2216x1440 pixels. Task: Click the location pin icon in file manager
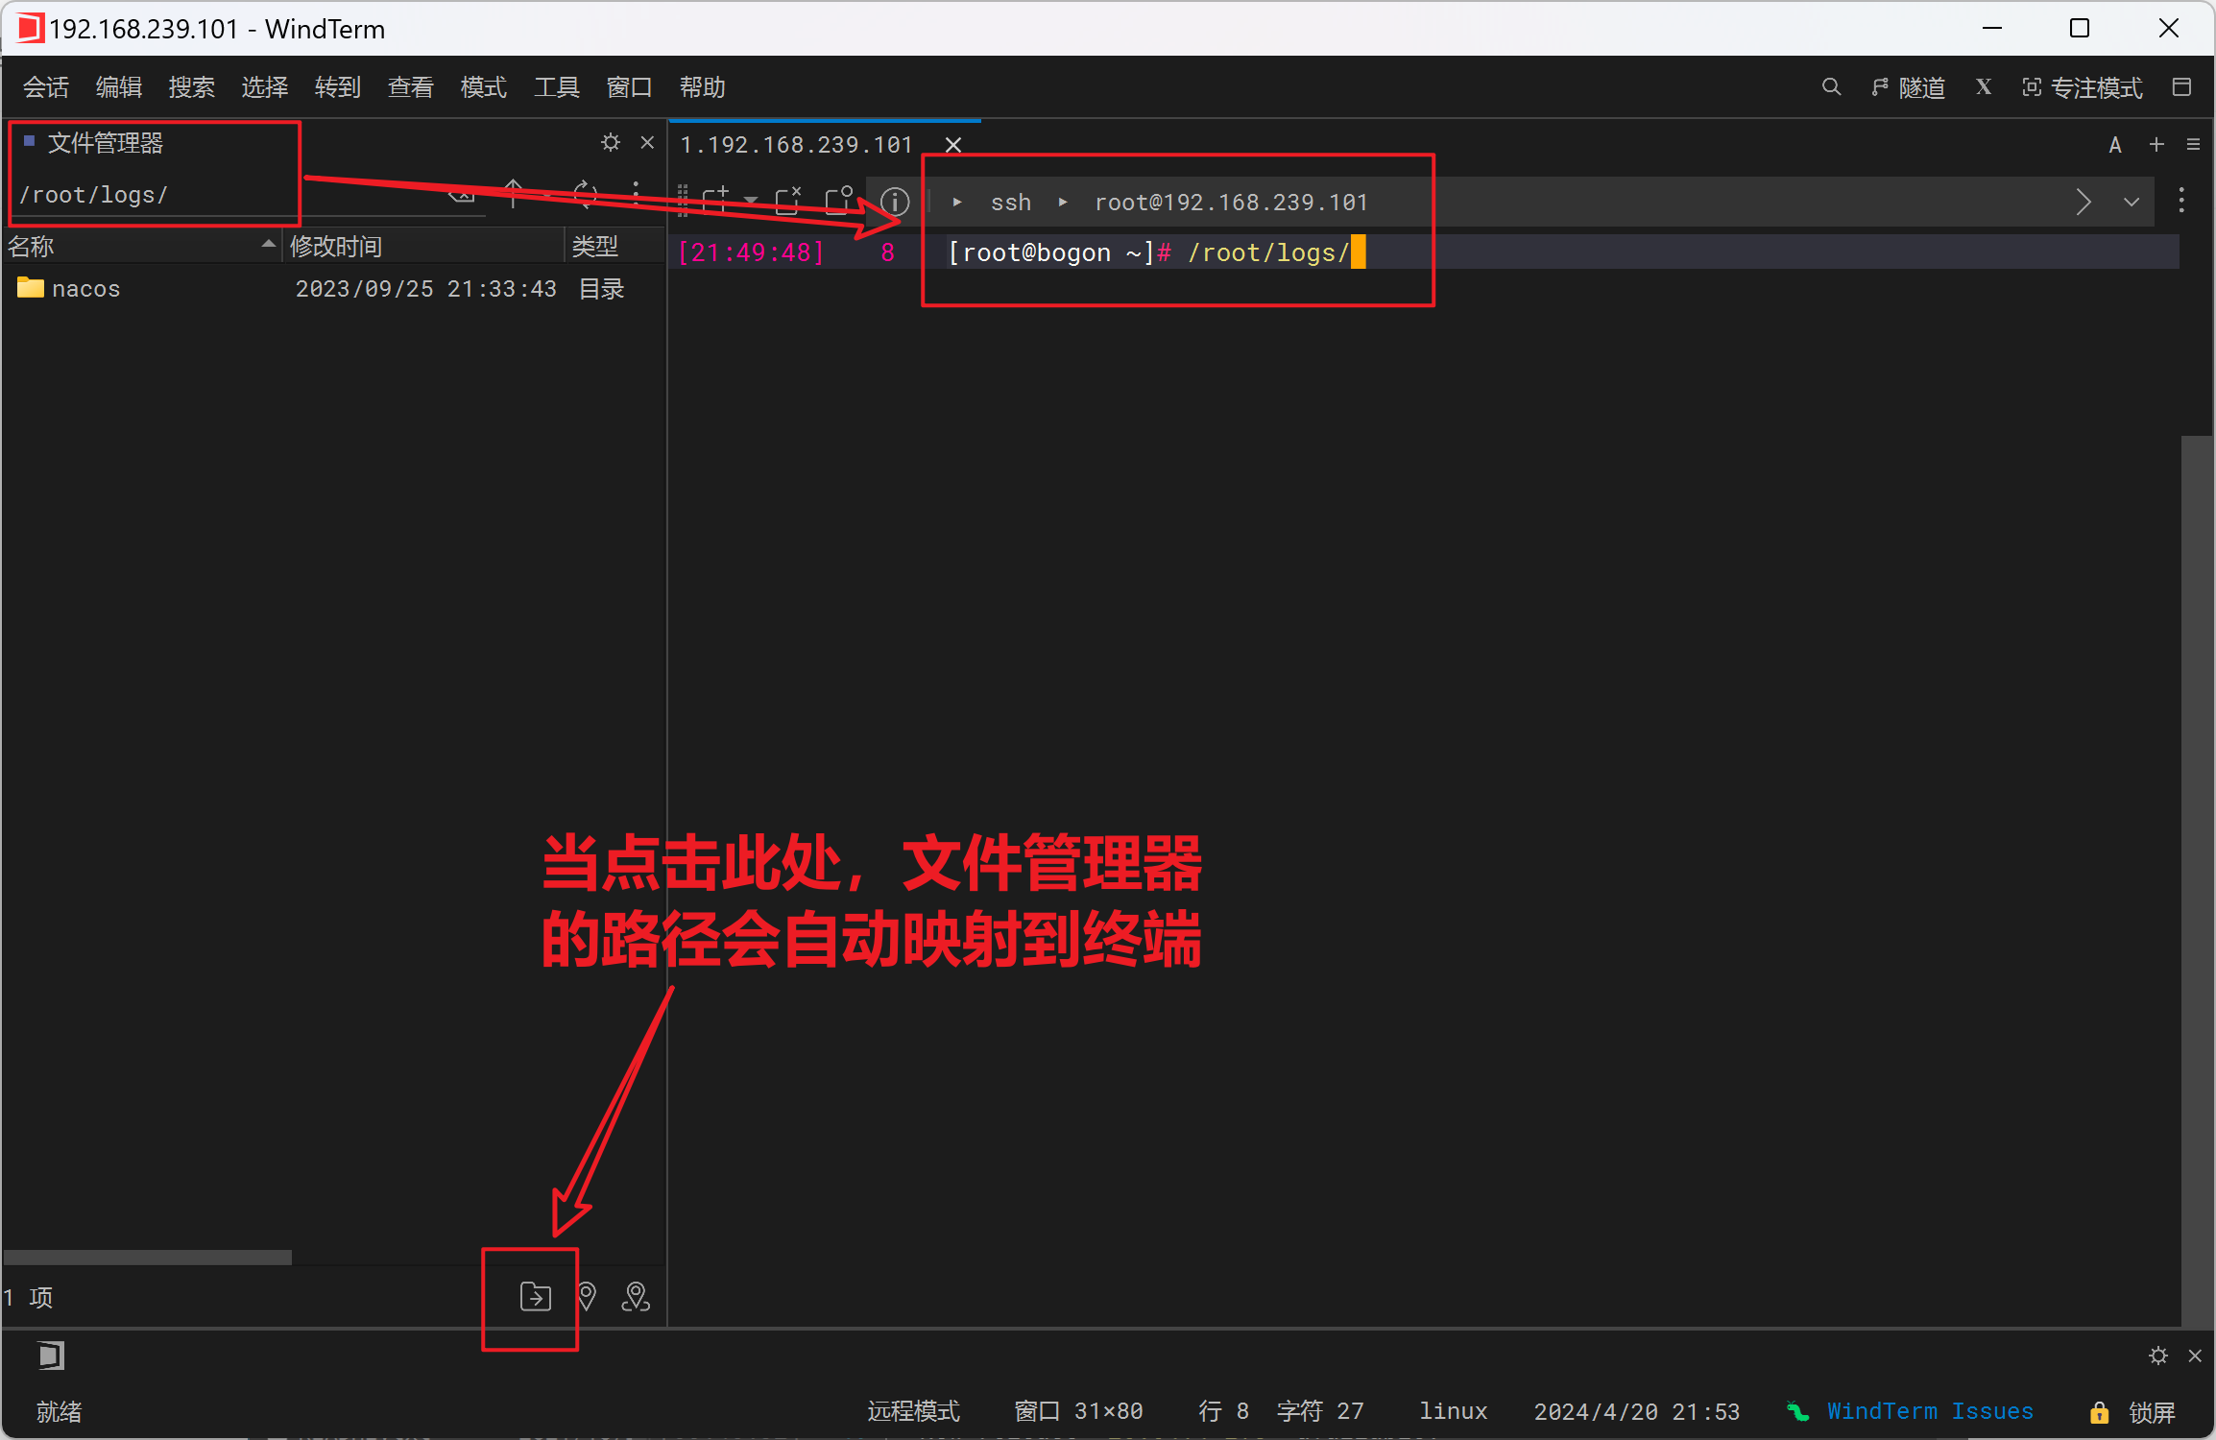[587, 1297]
